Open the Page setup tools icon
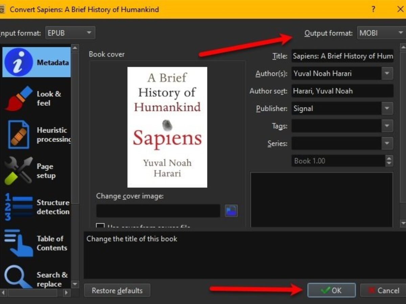406x304 pixels. [19, 171]
